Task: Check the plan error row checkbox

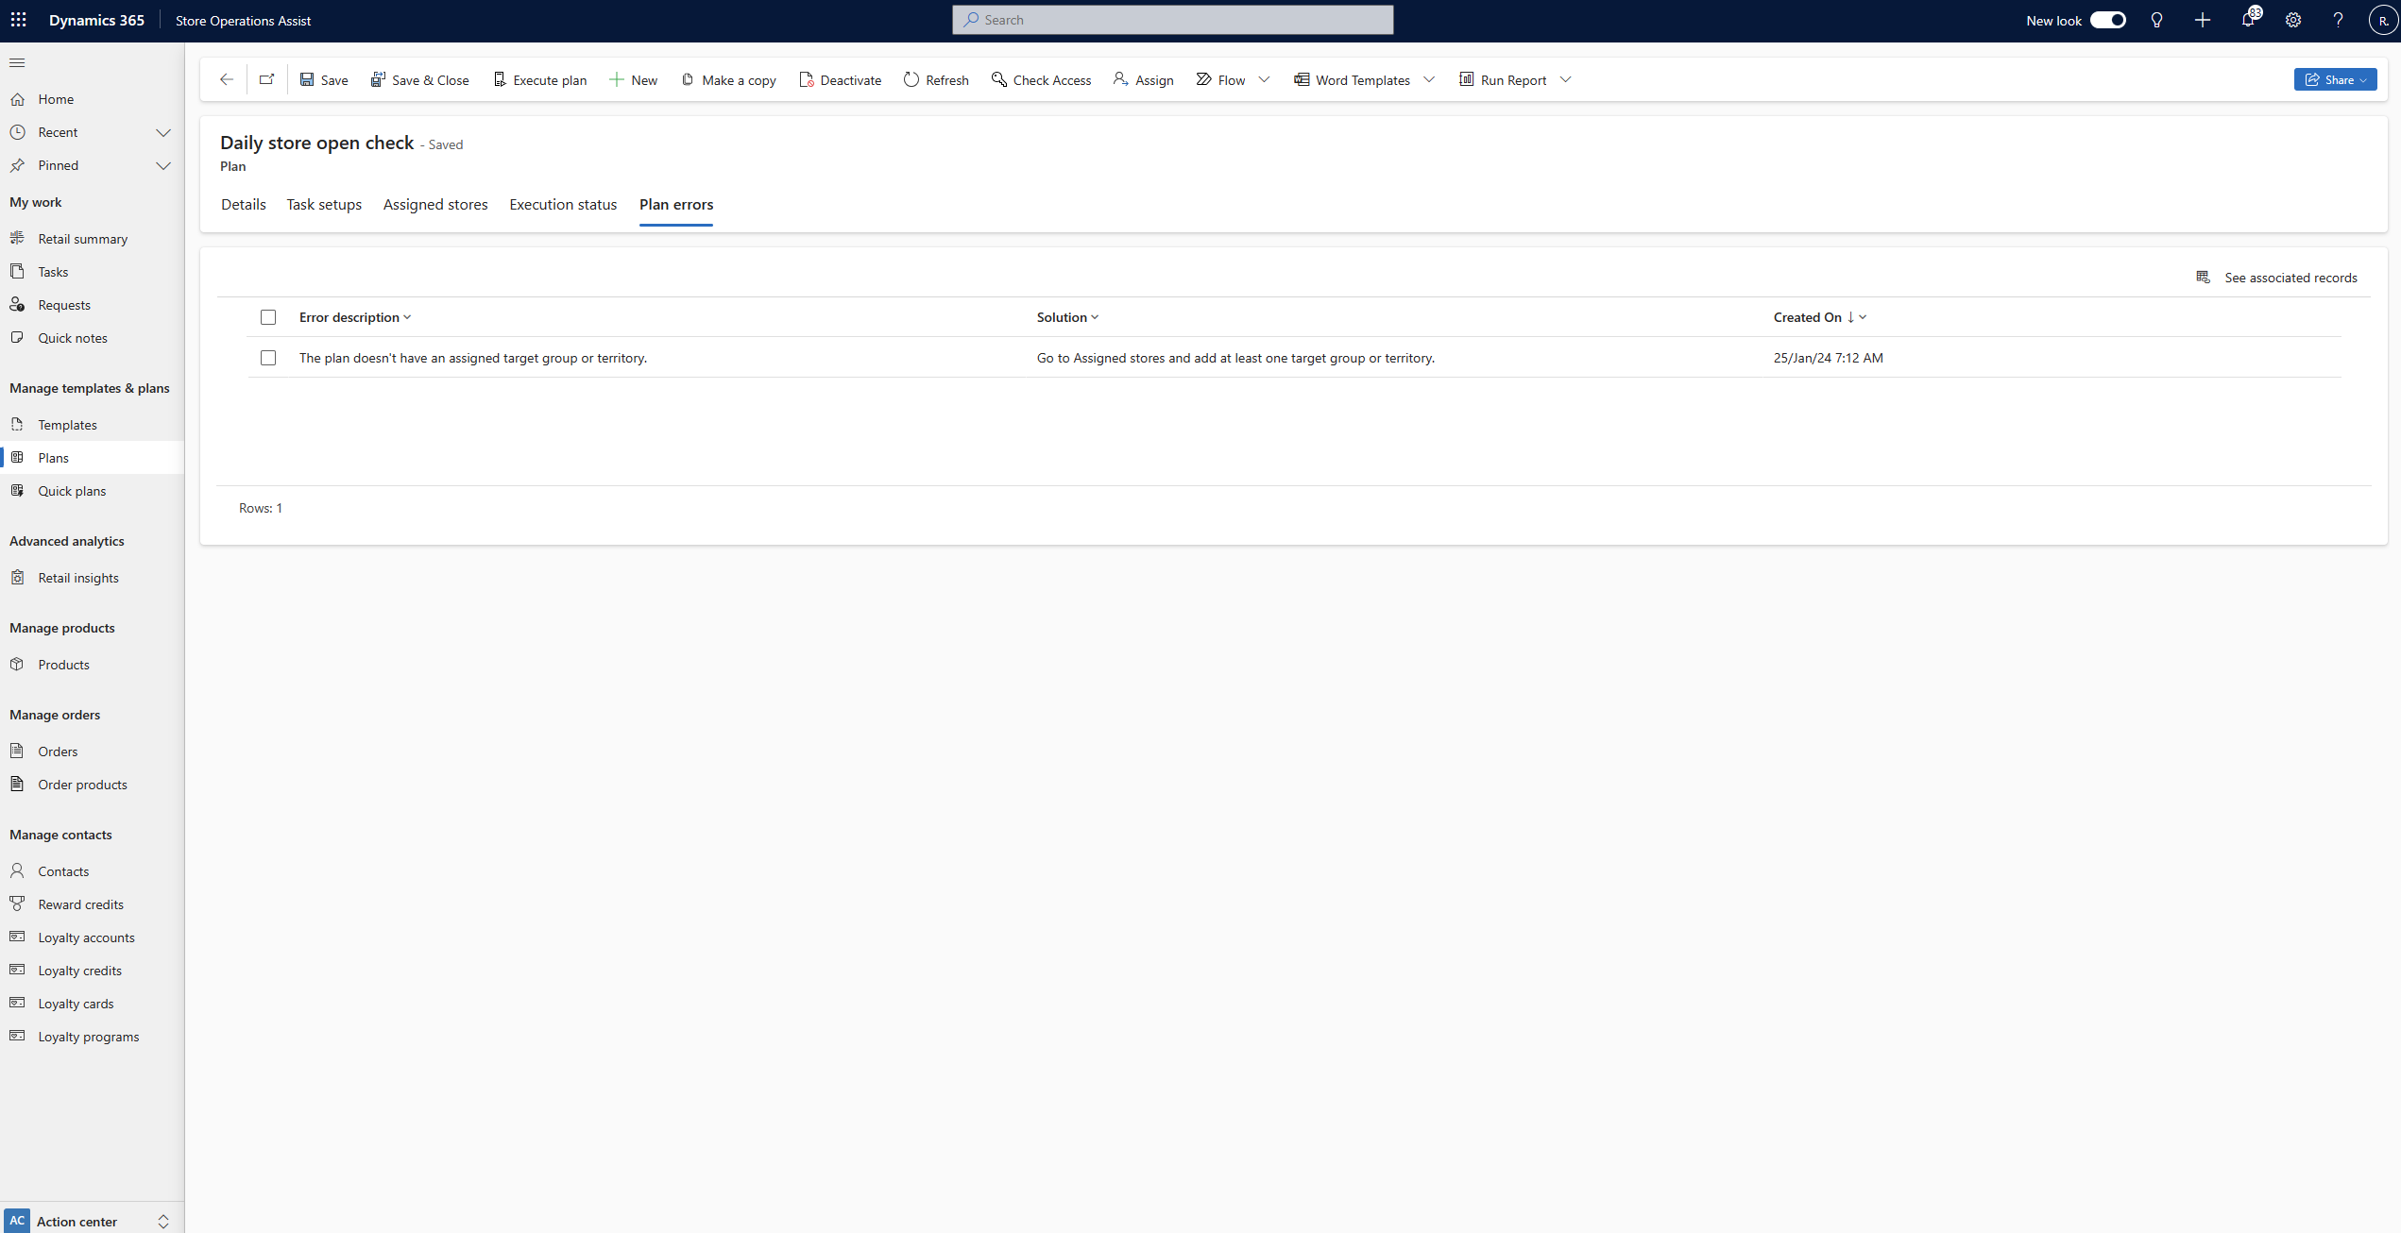Action: point(267,357)
